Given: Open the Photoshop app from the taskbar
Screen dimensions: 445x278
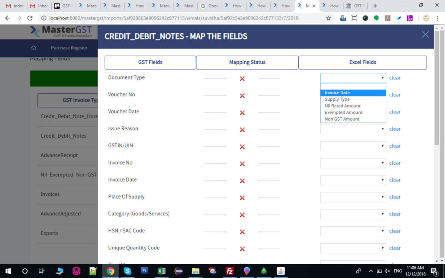Looking at the screenshot, I should click(x=145, y=271).
